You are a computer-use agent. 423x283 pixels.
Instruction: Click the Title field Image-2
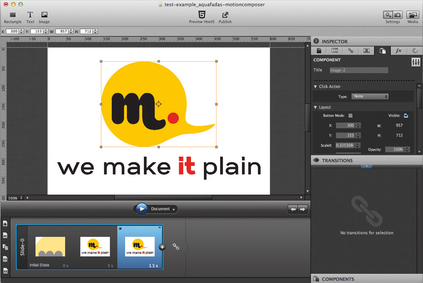pyautogui.click(x=359, y=70)
